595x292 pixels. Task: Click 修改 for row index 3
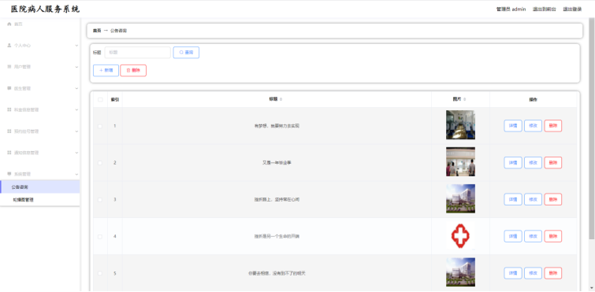coord(534,199)
